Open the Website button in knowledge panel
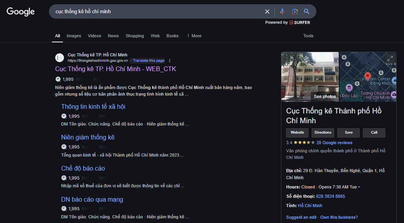The image size is (404, 223). tap(297, 132)
